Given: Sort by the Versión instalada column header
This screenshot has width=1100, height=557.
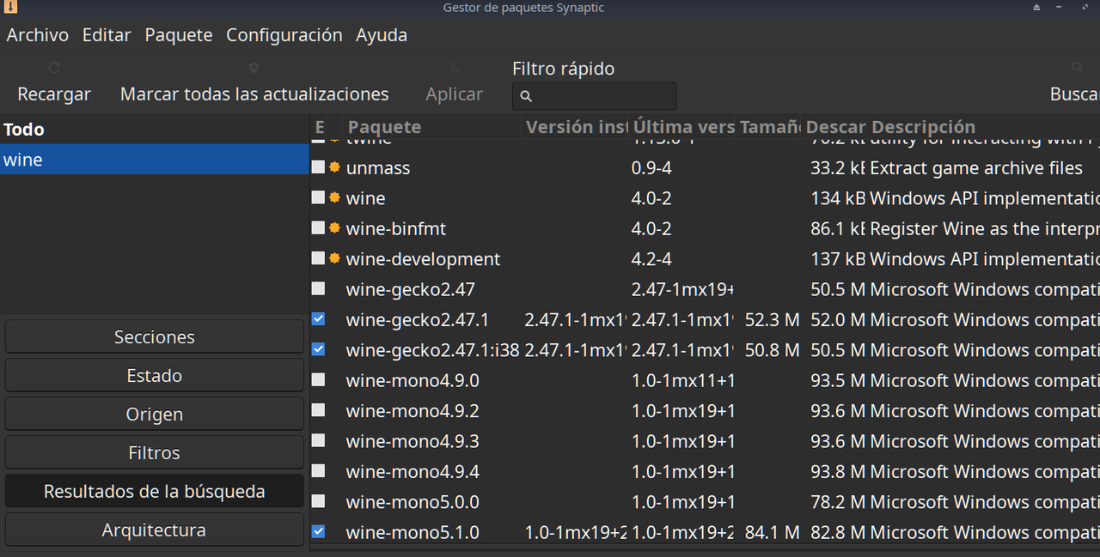Looking at the screenshot, I should tap(575, 127).
